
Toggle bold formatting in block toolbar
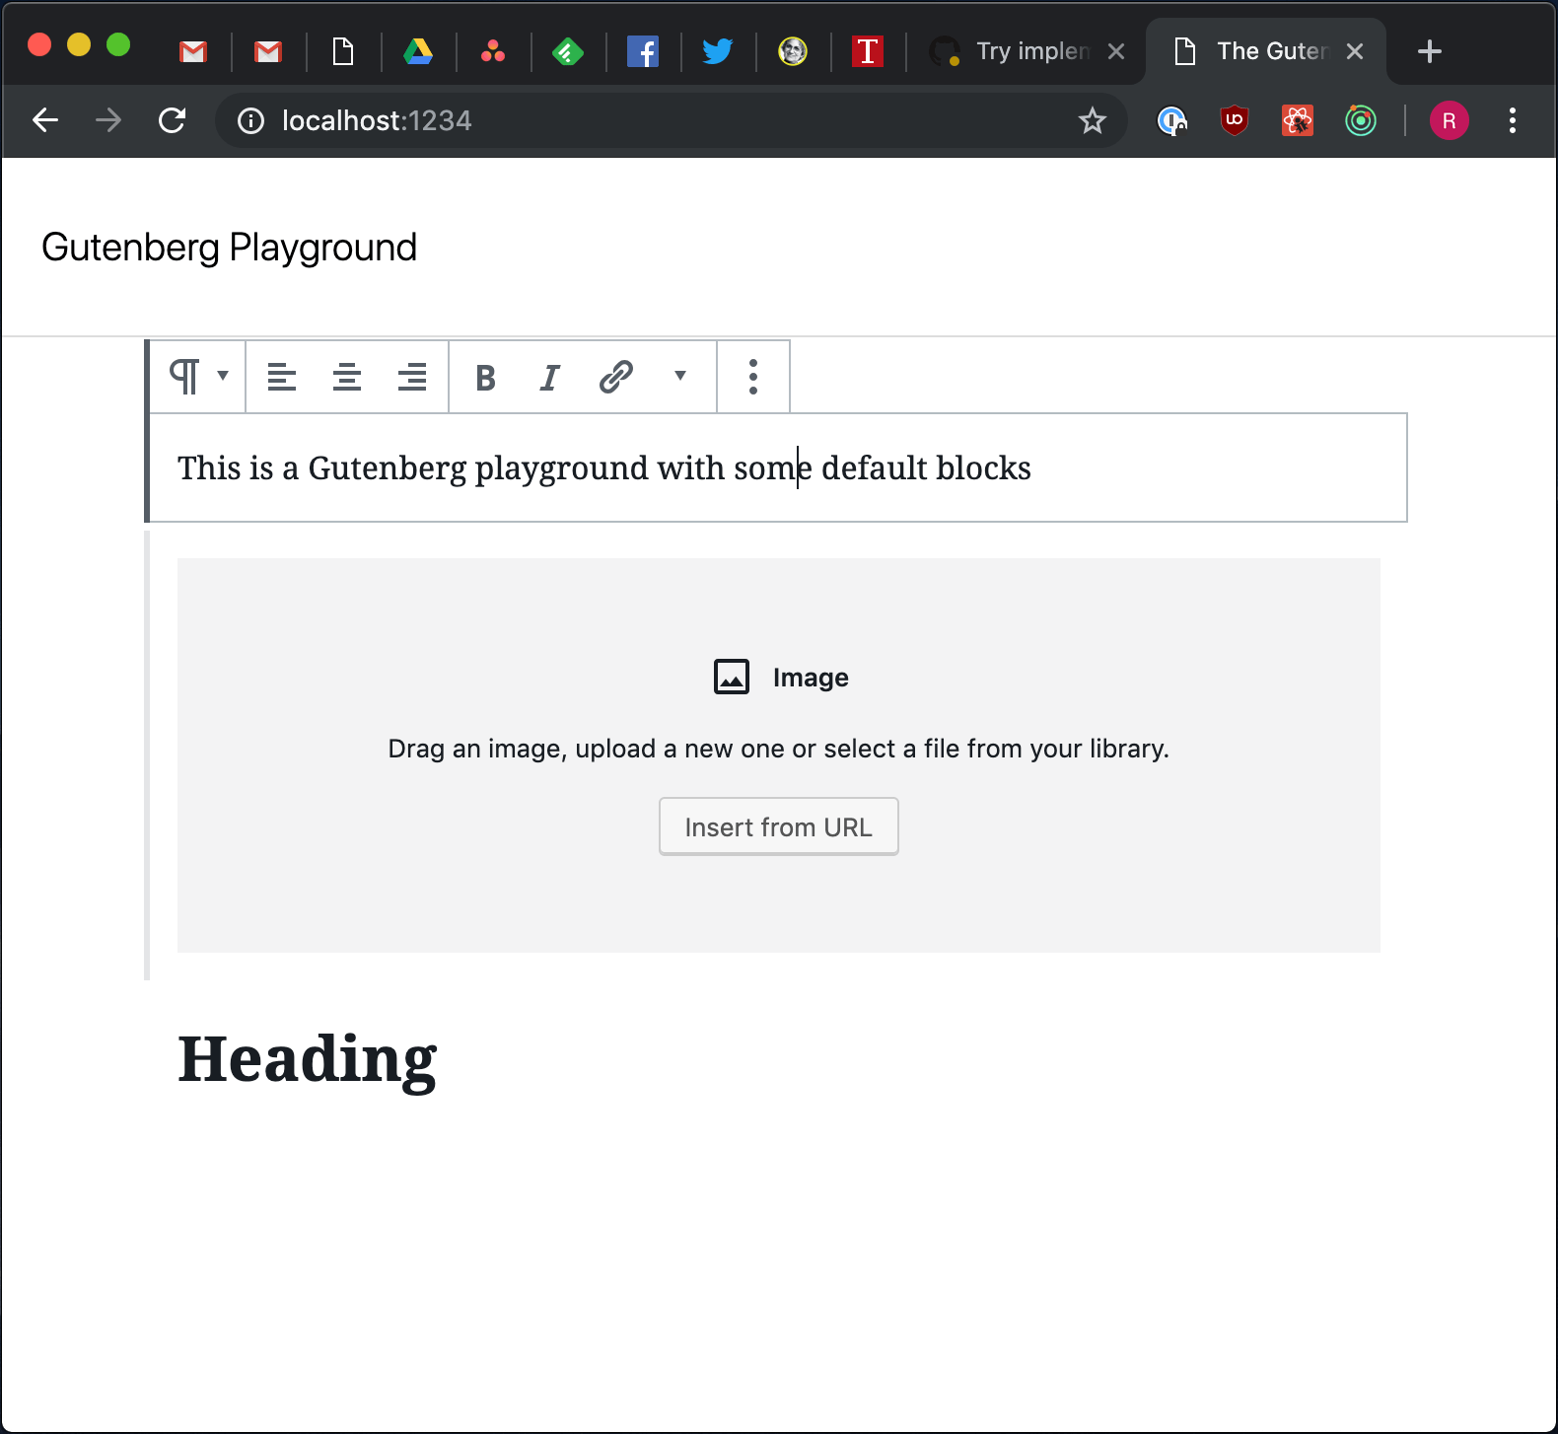(x=485, y=377)
